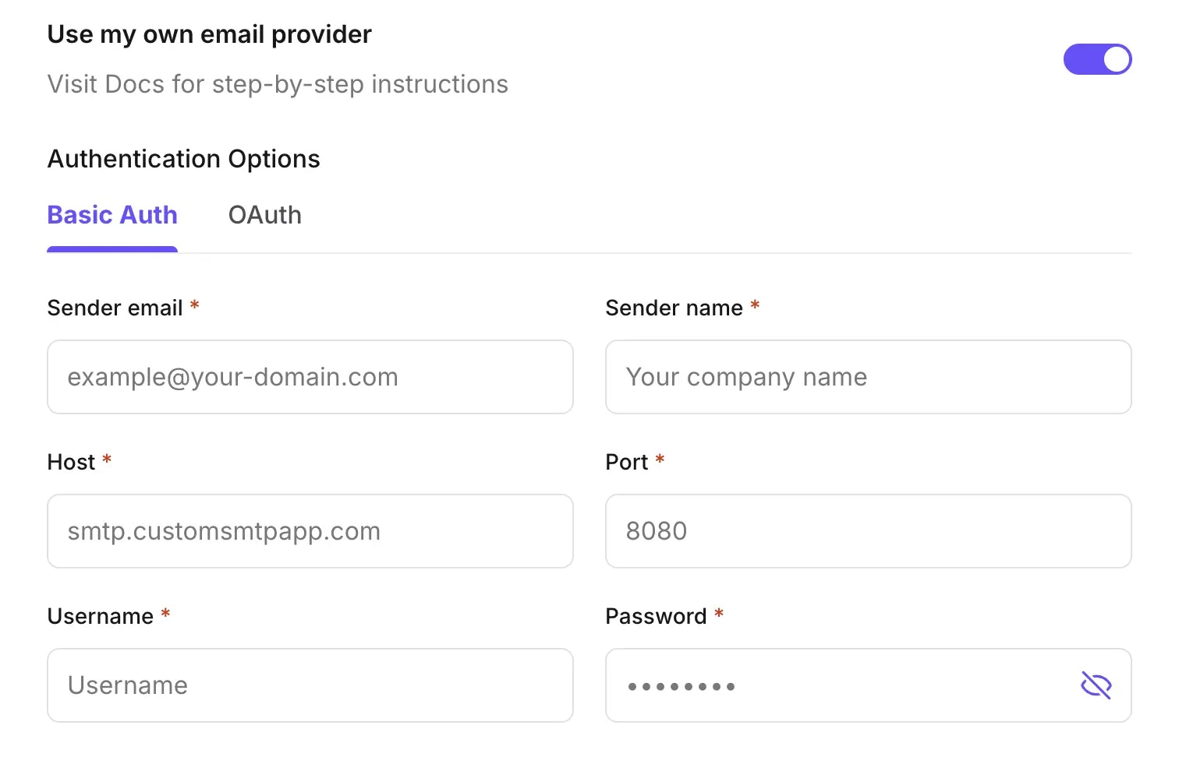This screenshot has width=1179, height=771.
Task: Disable the 'Use my own email provider' switch
Action: click(x=1098, y=59)
